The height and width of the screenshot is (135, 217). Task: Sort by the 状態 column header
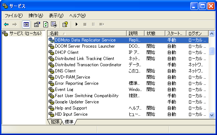click(x=155, y=33)
